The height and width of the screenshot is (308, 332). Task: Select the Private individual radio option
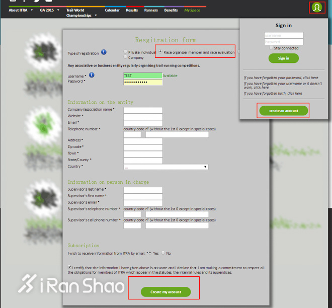tap(126, 52)
